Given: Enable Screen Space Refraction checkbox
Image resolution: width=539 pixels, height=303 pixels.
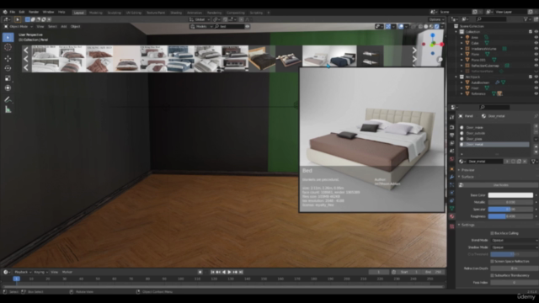Looking at the screenshot, I should click(492, 262).
